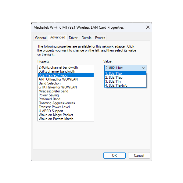
Task: Switch to the General tab
Action: (41, 38)
